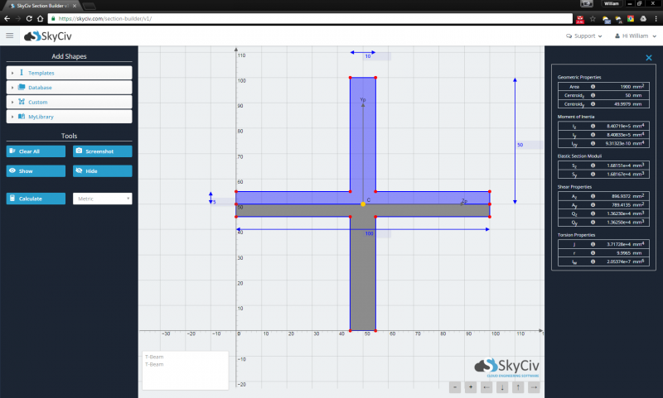Screen dimensions: 663x398
Task: Show info for Ay shear area
Action: pos(593,204)
